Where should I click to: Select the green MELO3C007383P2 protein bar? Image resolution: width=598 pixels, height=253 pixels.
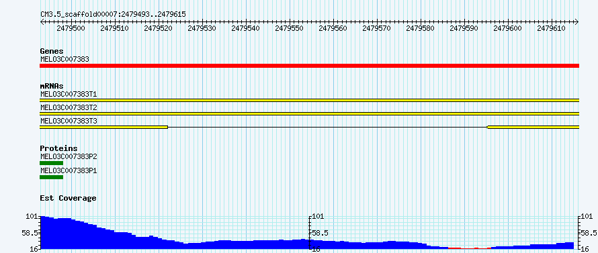52,163
